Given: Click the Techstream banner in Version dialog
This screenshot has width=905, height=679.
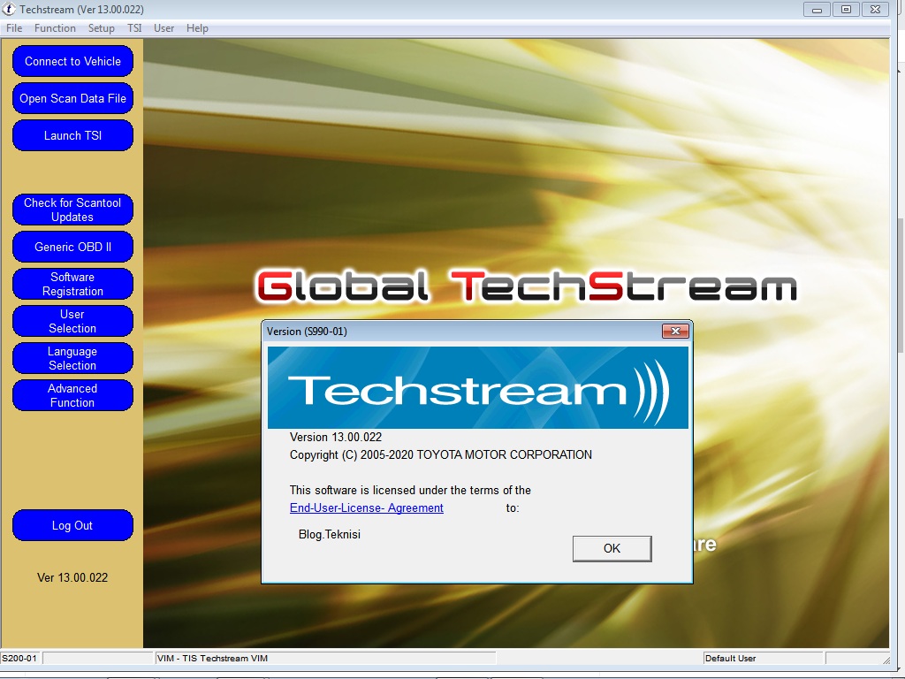Looking at the screenshot, I should (478, 387).
